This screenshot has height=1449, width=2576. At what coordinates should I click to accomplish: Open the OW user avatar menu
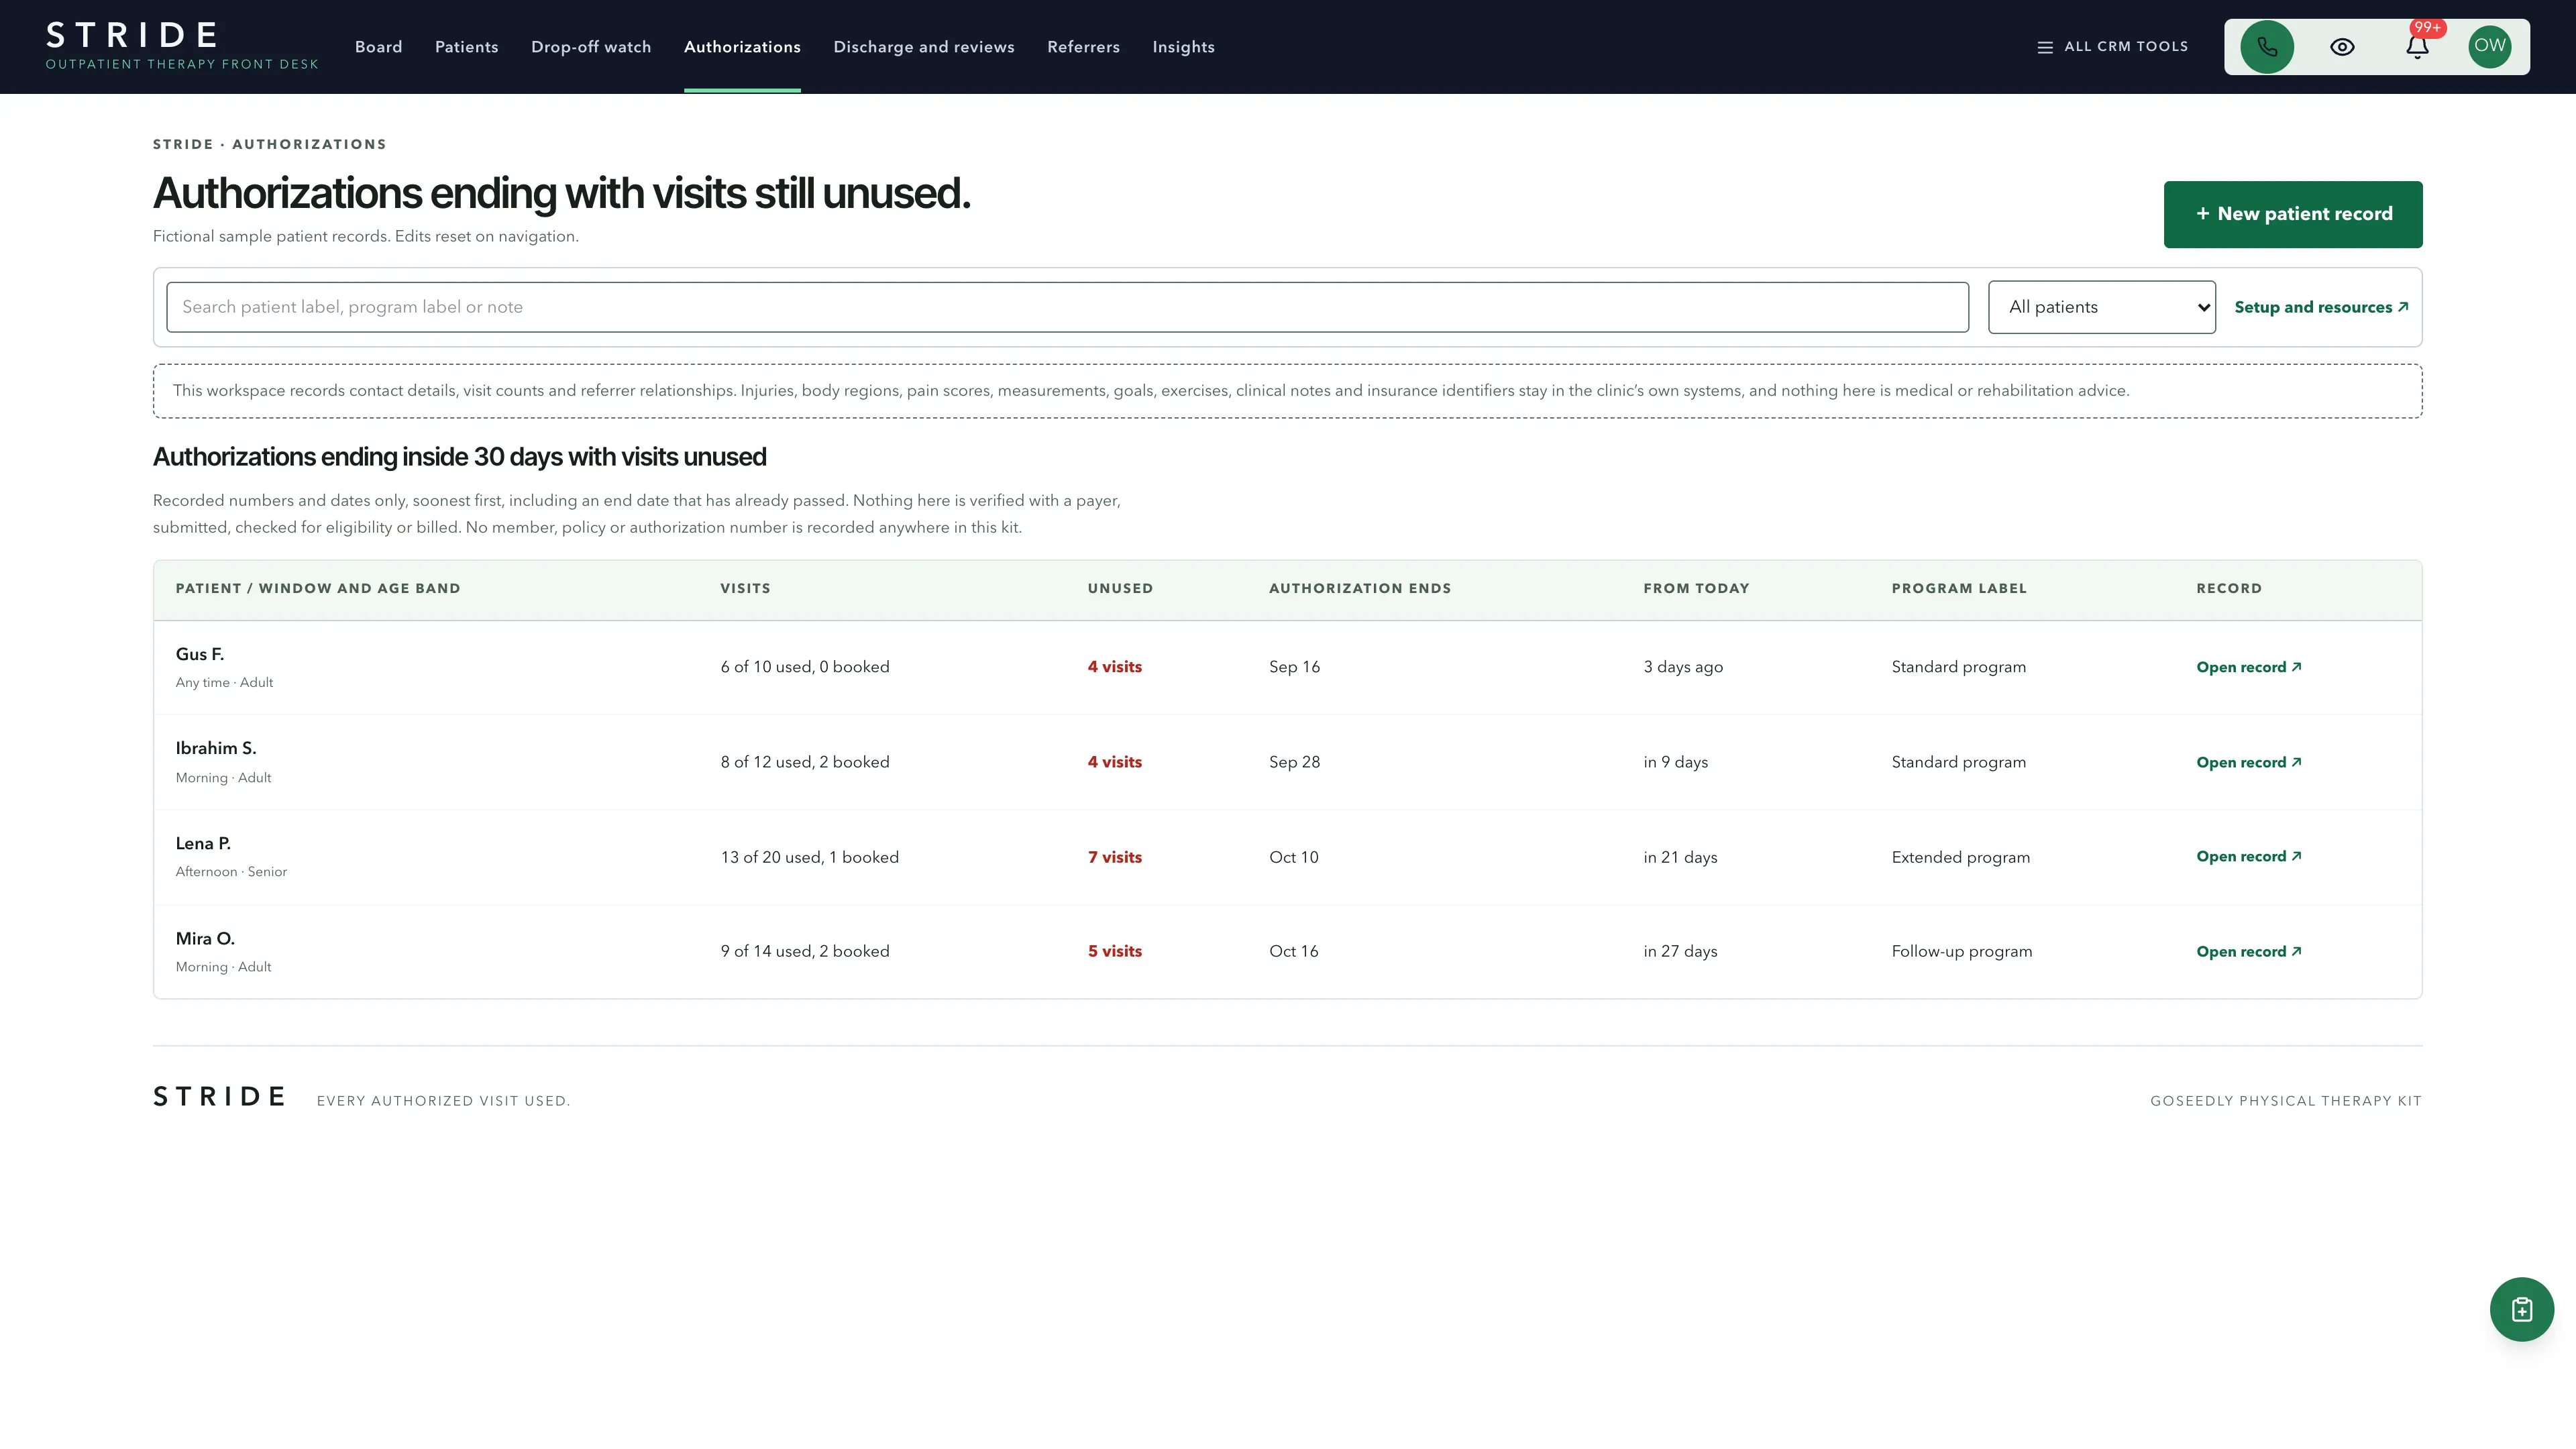(x=2490, y=46)
